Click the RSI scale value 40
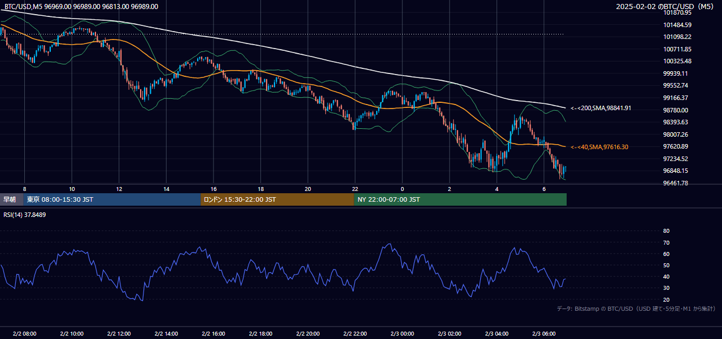Viewport: 722px width, 339px height. pyautogui.click(x=666, y=277)
